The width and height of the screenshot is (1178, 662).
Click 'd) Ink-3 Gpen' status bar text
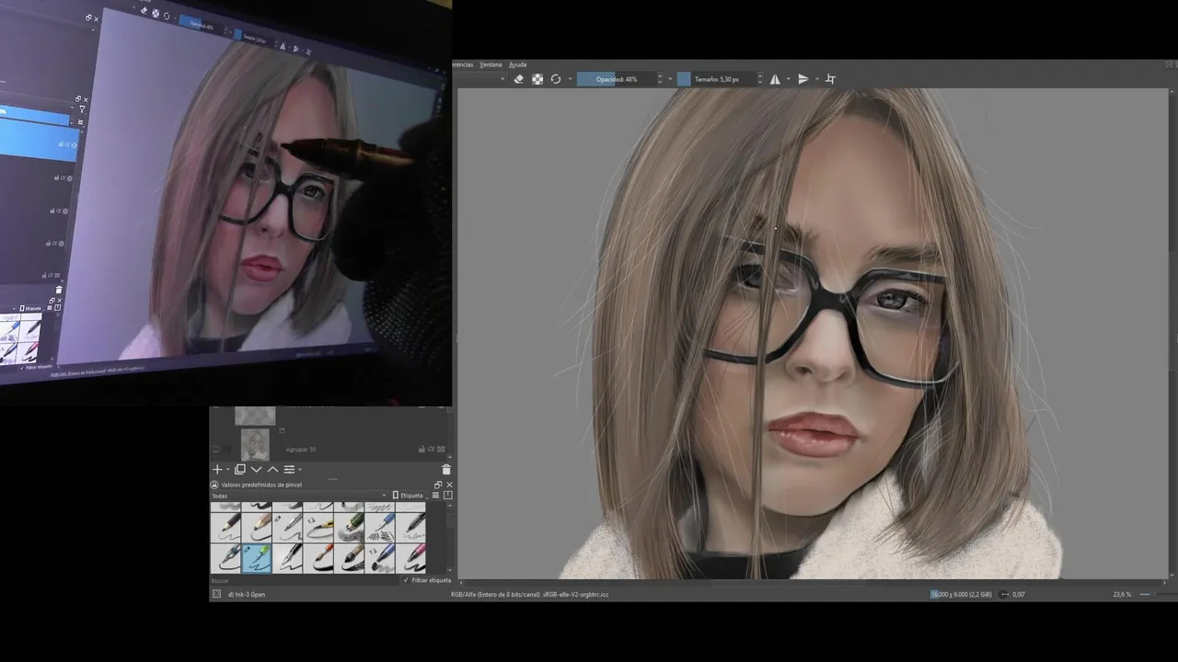point(247,594)
